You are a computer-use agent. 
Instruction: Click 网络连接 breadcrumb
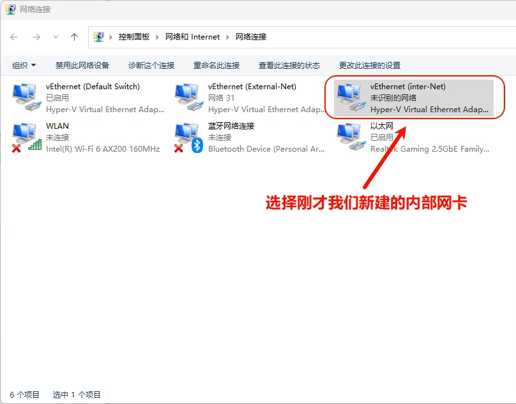[251, 37]
